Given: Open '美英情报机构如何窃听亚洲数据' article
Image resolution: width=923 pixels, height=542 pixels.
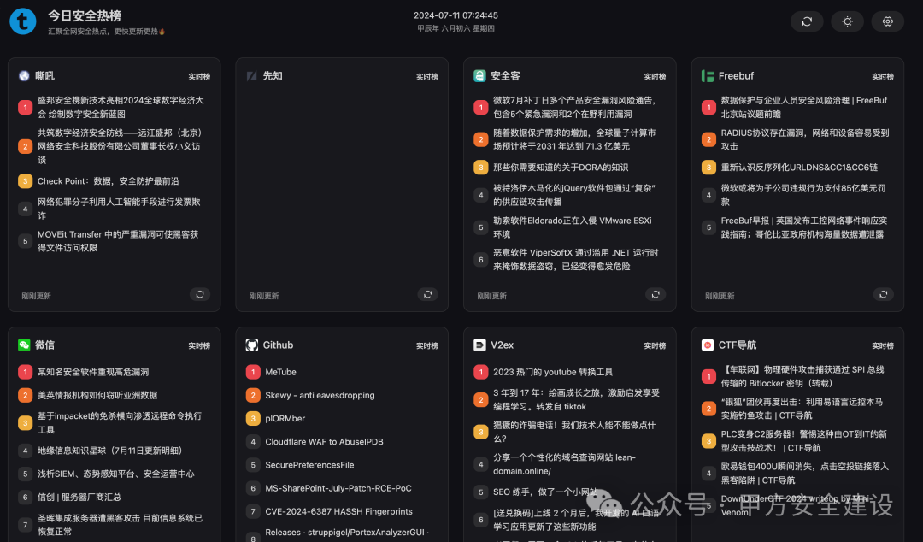Looking at the screenshot, I should (97, 395).
